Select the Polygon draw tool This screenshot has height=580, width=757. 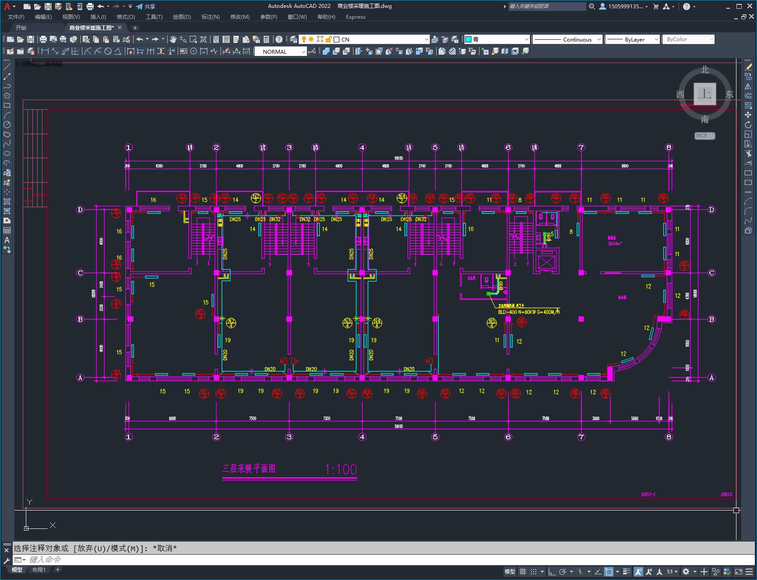pyautogui.click(x=7, y=96)
